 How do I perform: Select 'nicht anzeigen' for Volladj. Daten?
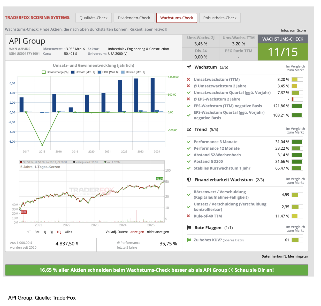point(158,232)
